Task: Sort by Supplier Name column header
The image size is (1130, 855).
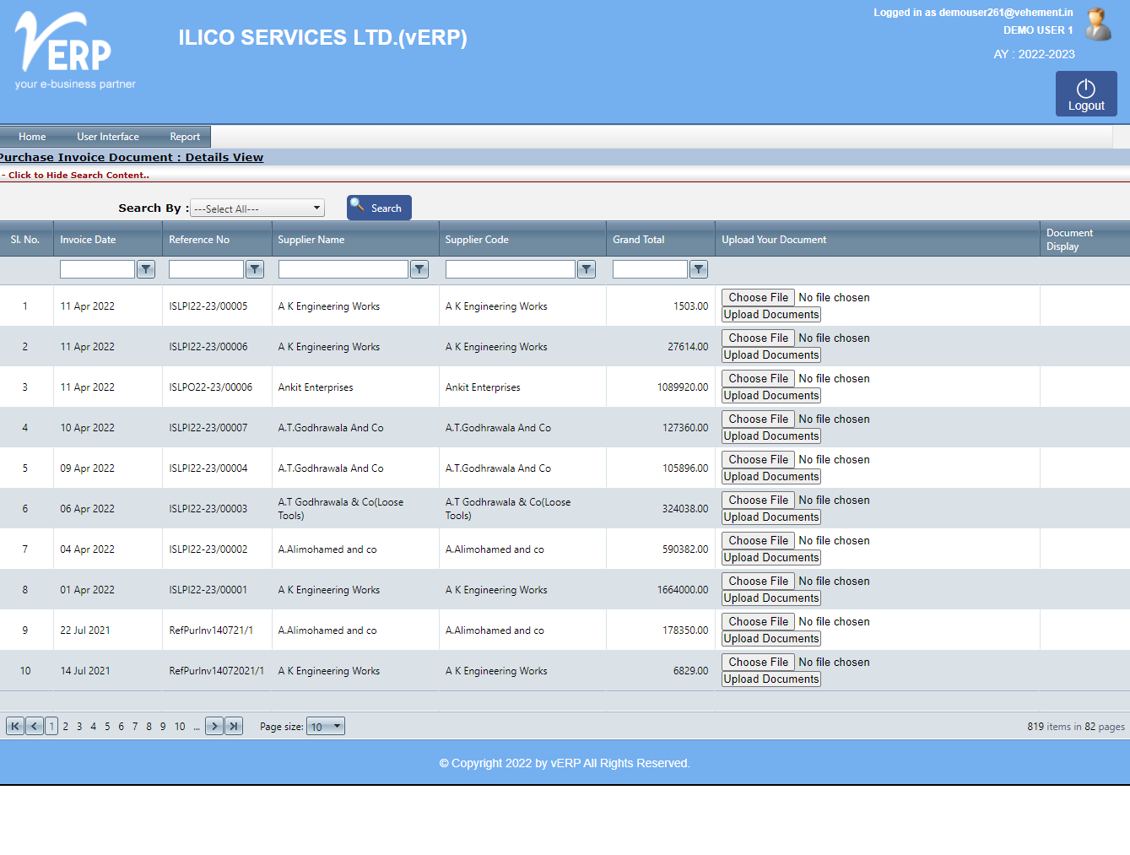Action: 311,240
